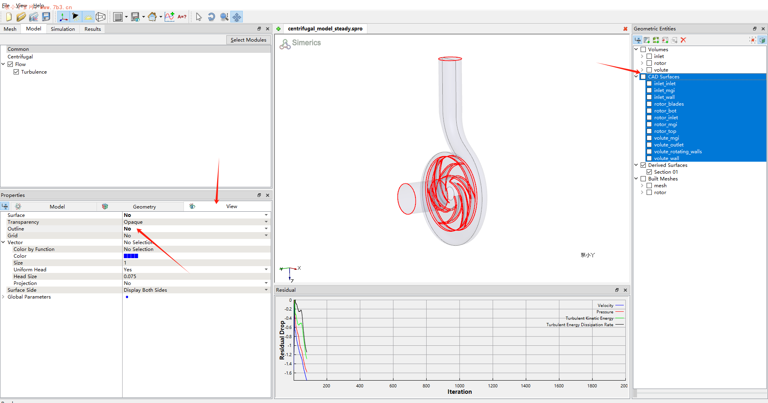Expand the Global Parameters row
This screenshot has height=403, width=768.
tap(3, 297)
